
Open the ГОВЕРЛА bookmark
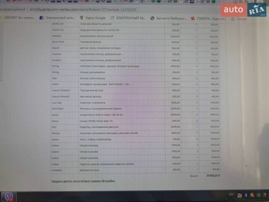208,19
